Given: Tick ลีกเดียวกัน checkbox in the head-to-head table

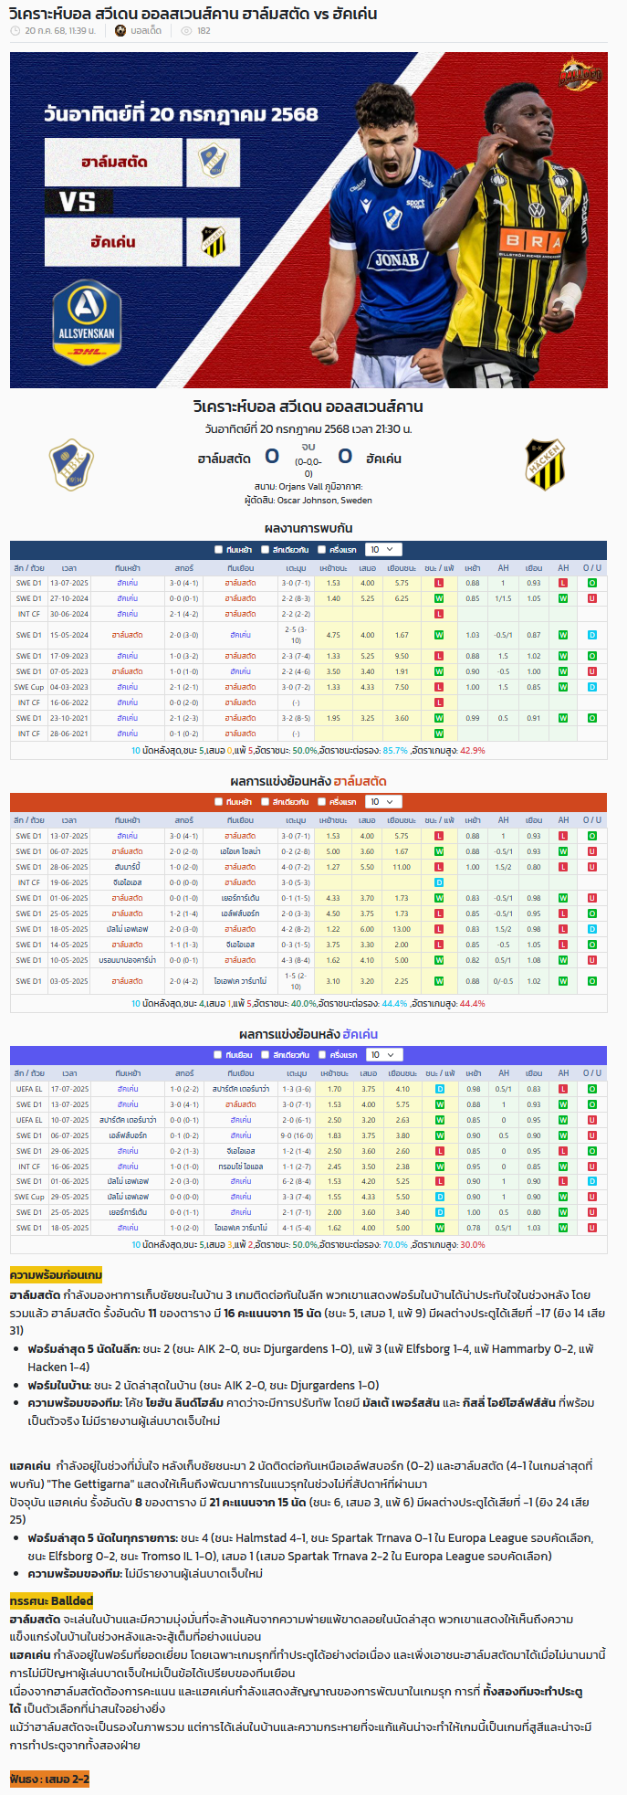Looking at the screenshot, I should tap(265, 550).
